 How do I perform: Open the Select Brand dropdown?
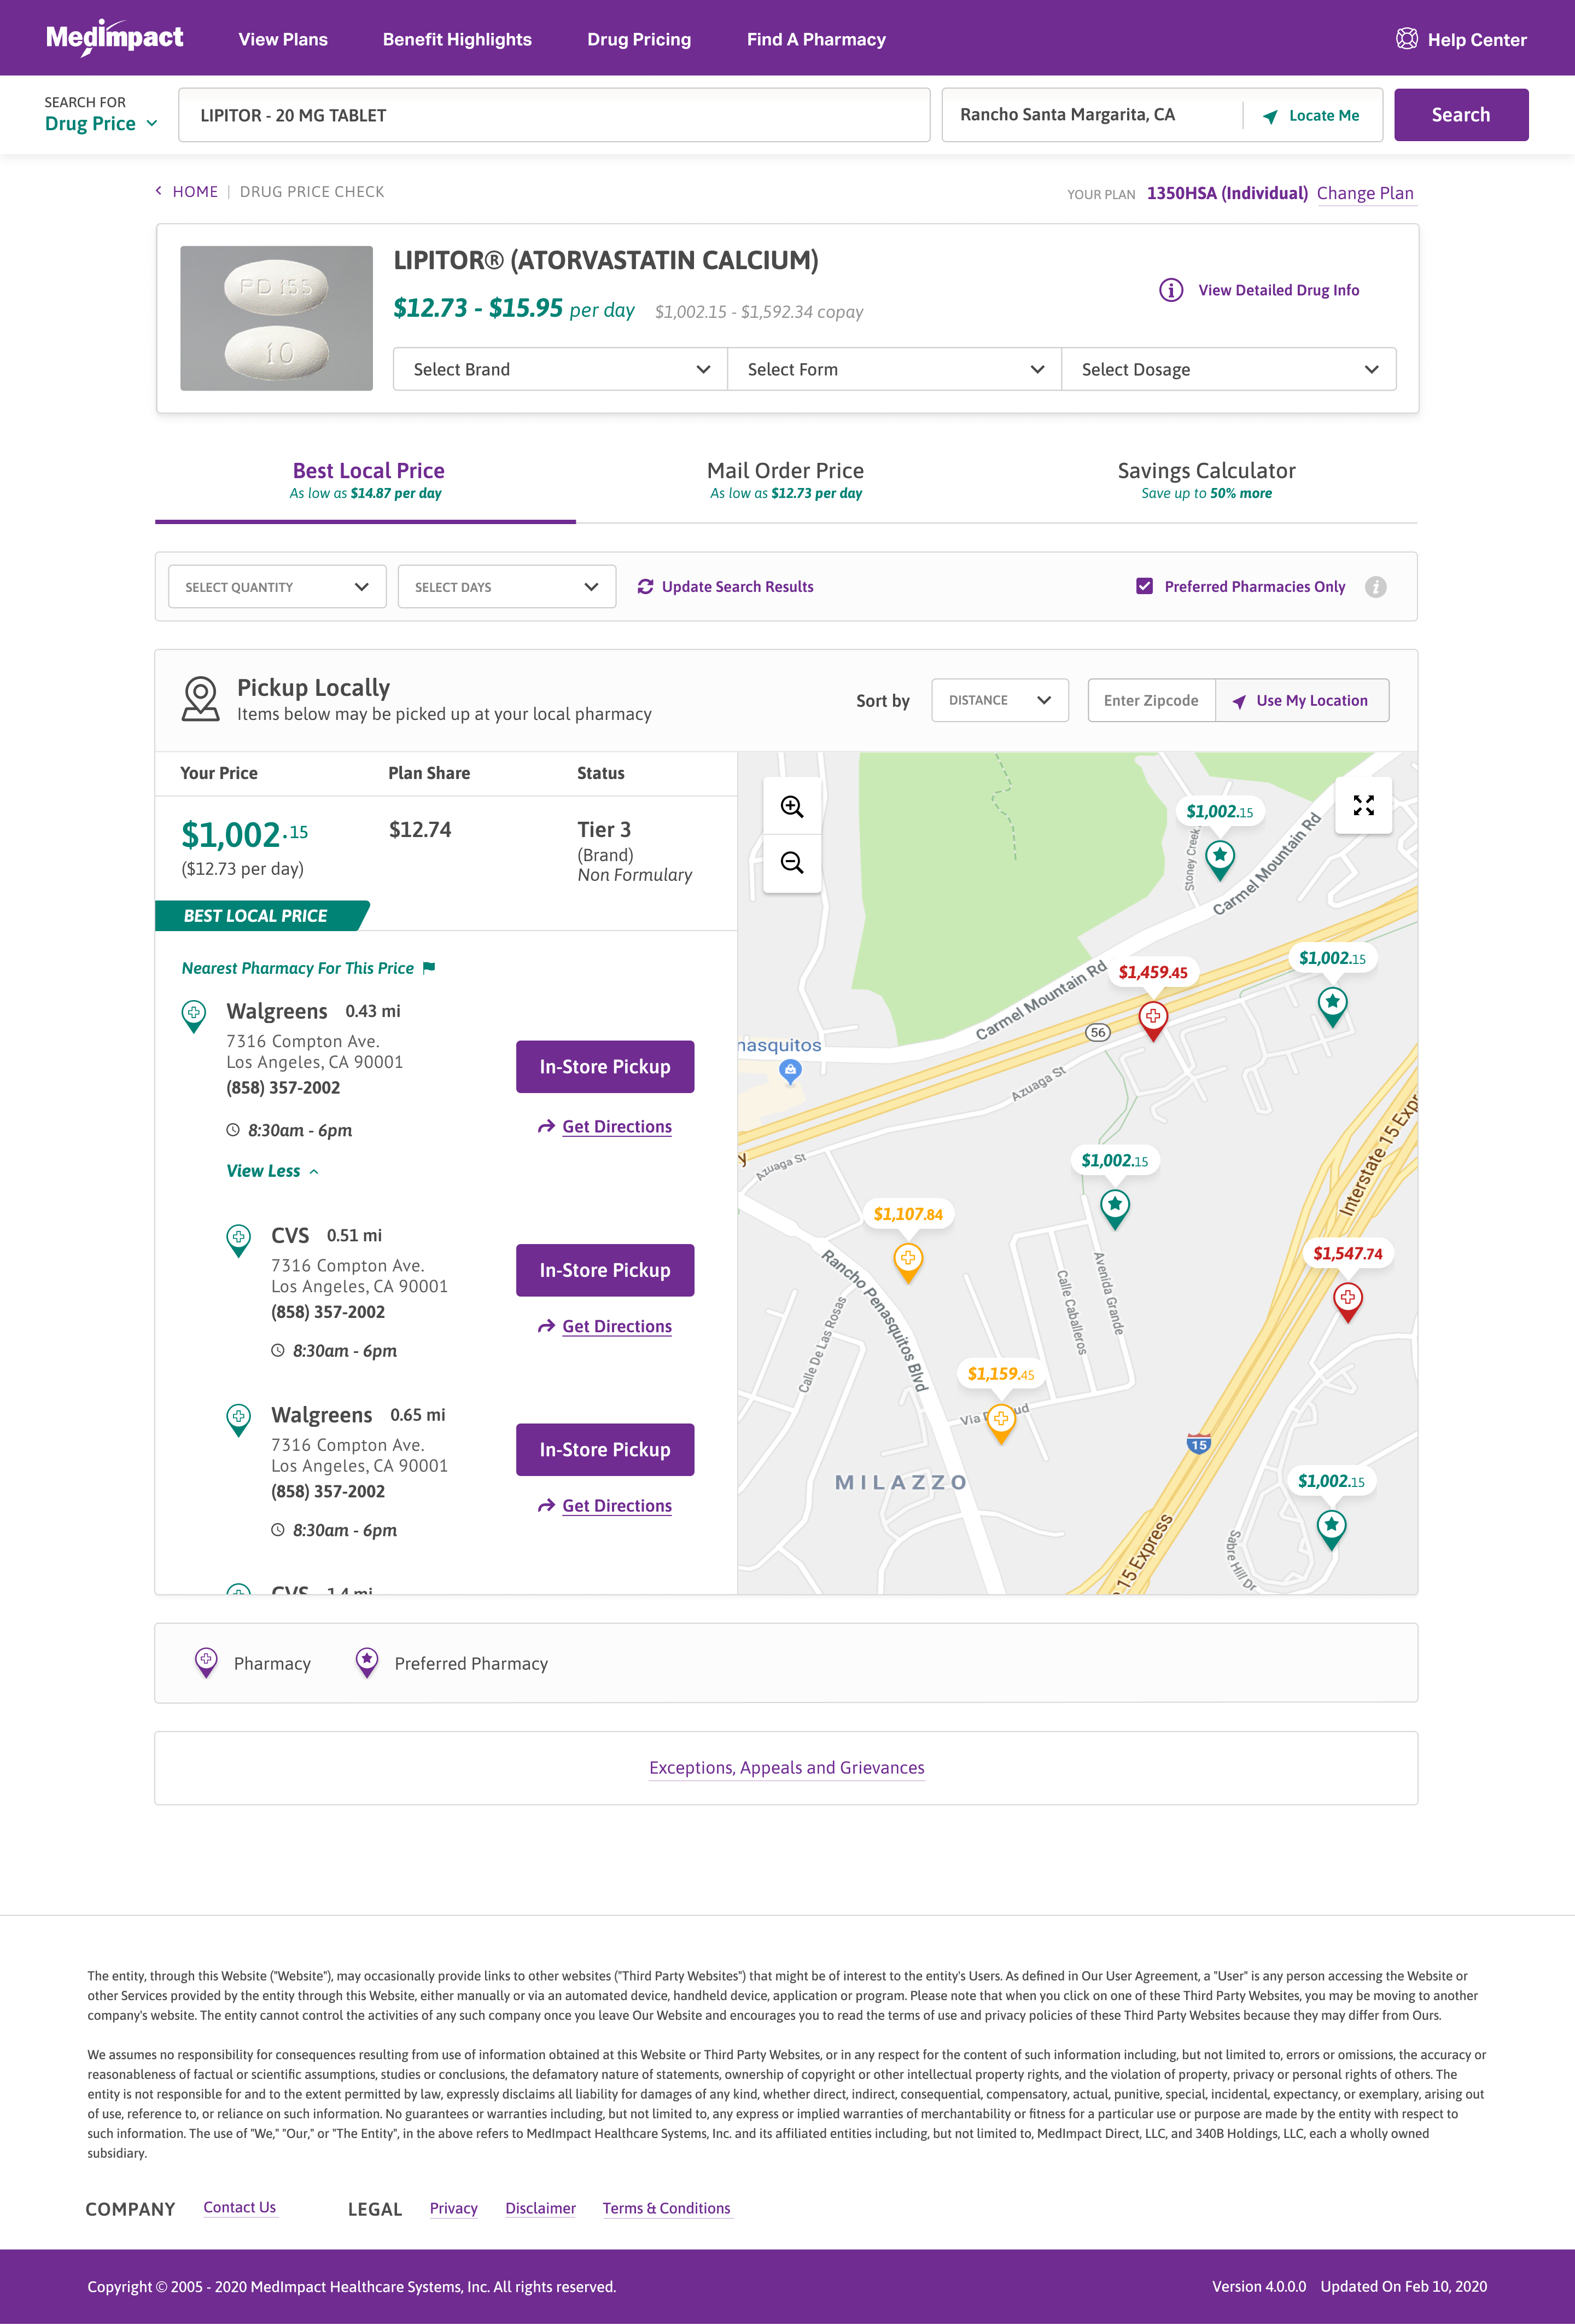coord(559,369)
